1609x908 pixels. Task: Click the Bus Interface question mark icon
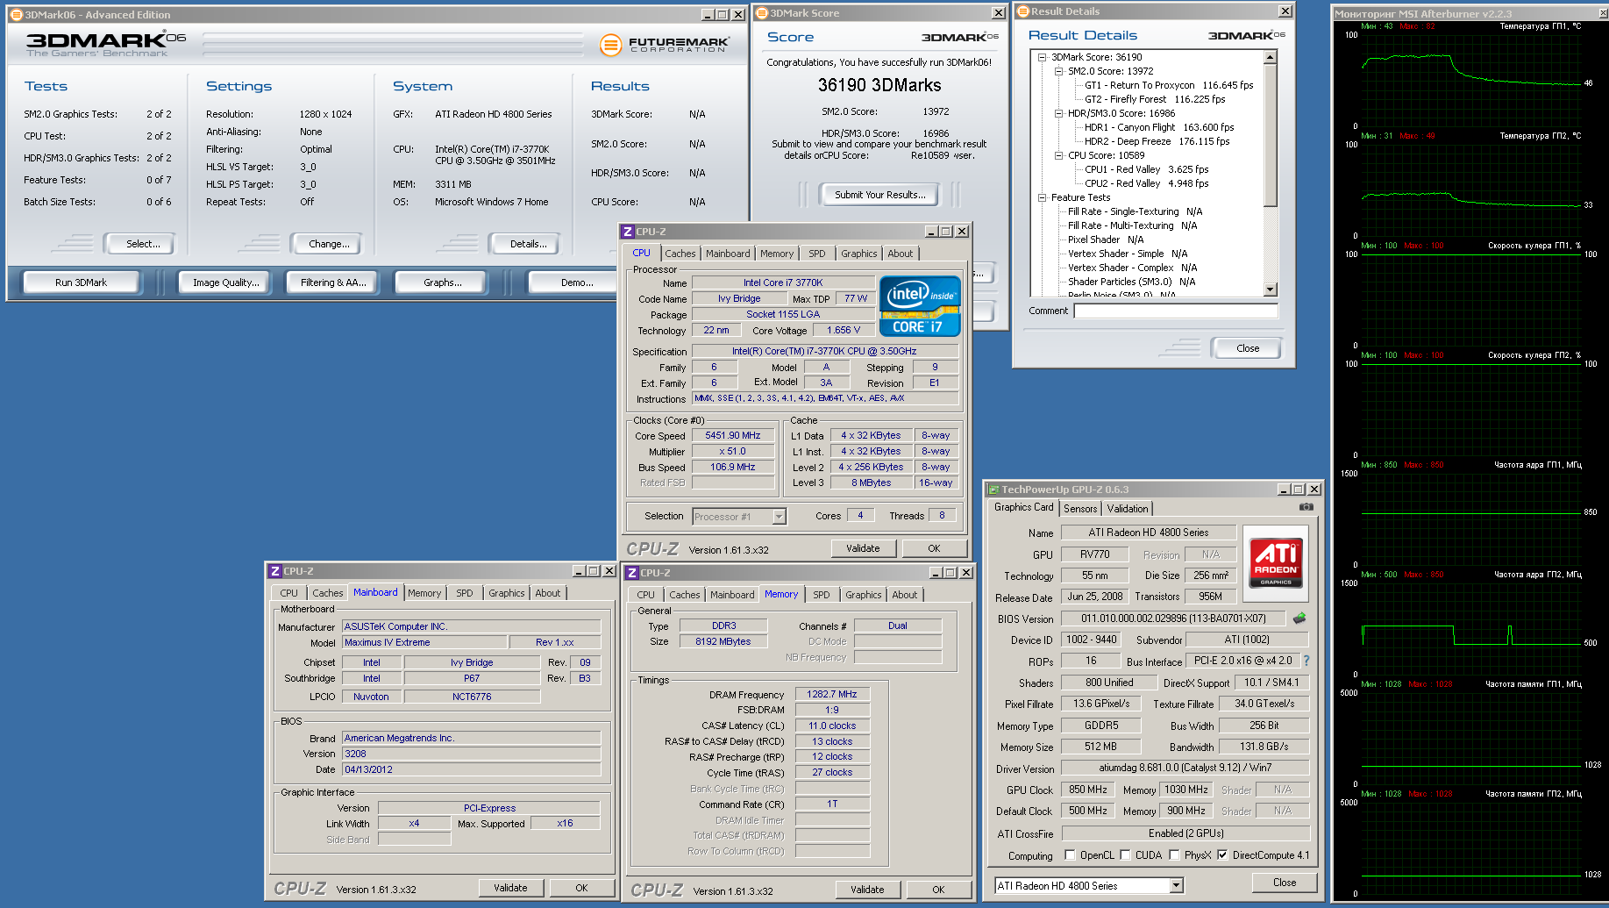(x=1306, y=661)
